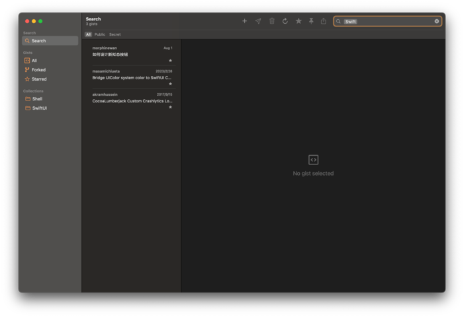Image resolution: width=464 pixels, height=317 pixels.
Task: Select the All filter tab
Action: [88, 34]
